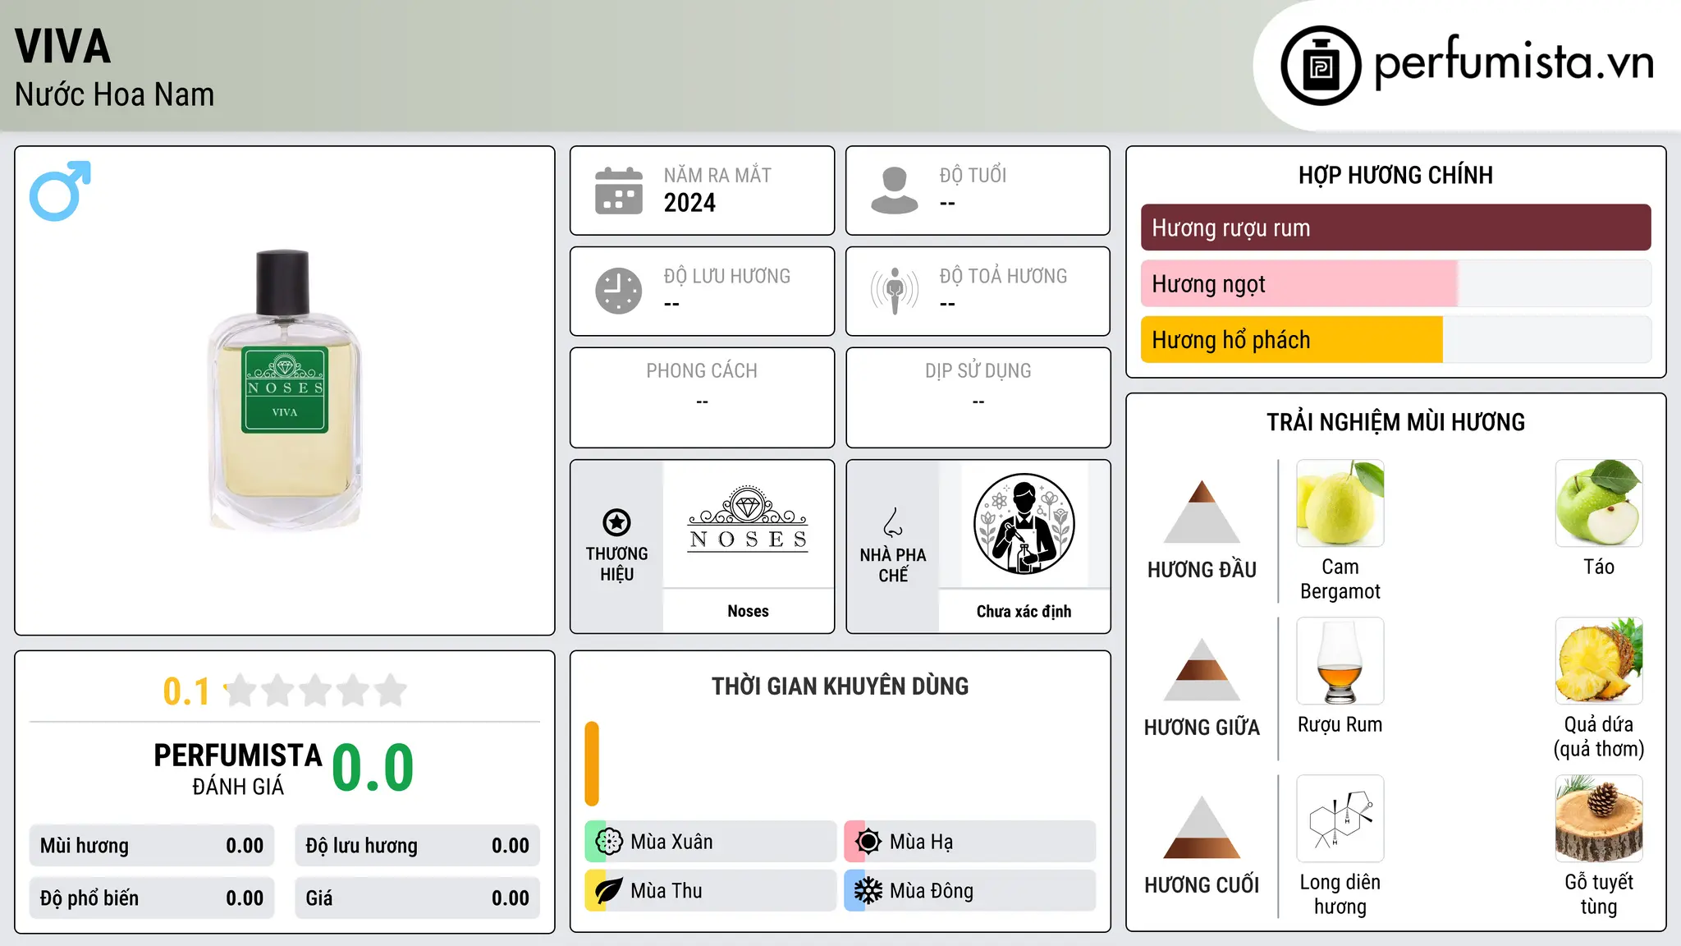1681x946 pixels.
Task: Click the spring flower icon
Action: 609,842
